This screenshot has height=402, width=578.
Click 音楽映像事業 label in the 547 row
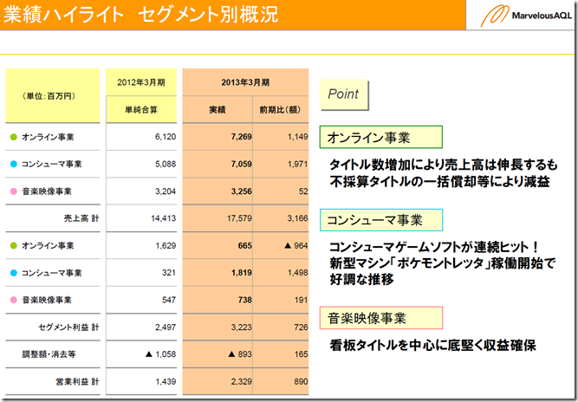[x=47, y=301]
